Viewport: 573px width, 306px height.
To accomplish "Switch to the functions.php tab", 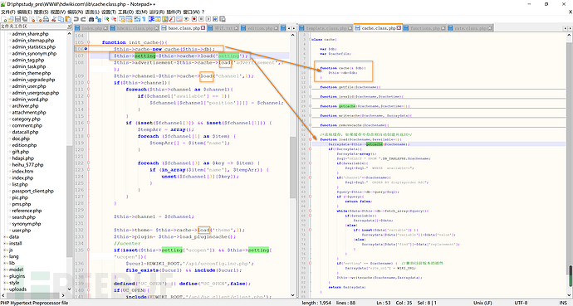I will (424, 28).
